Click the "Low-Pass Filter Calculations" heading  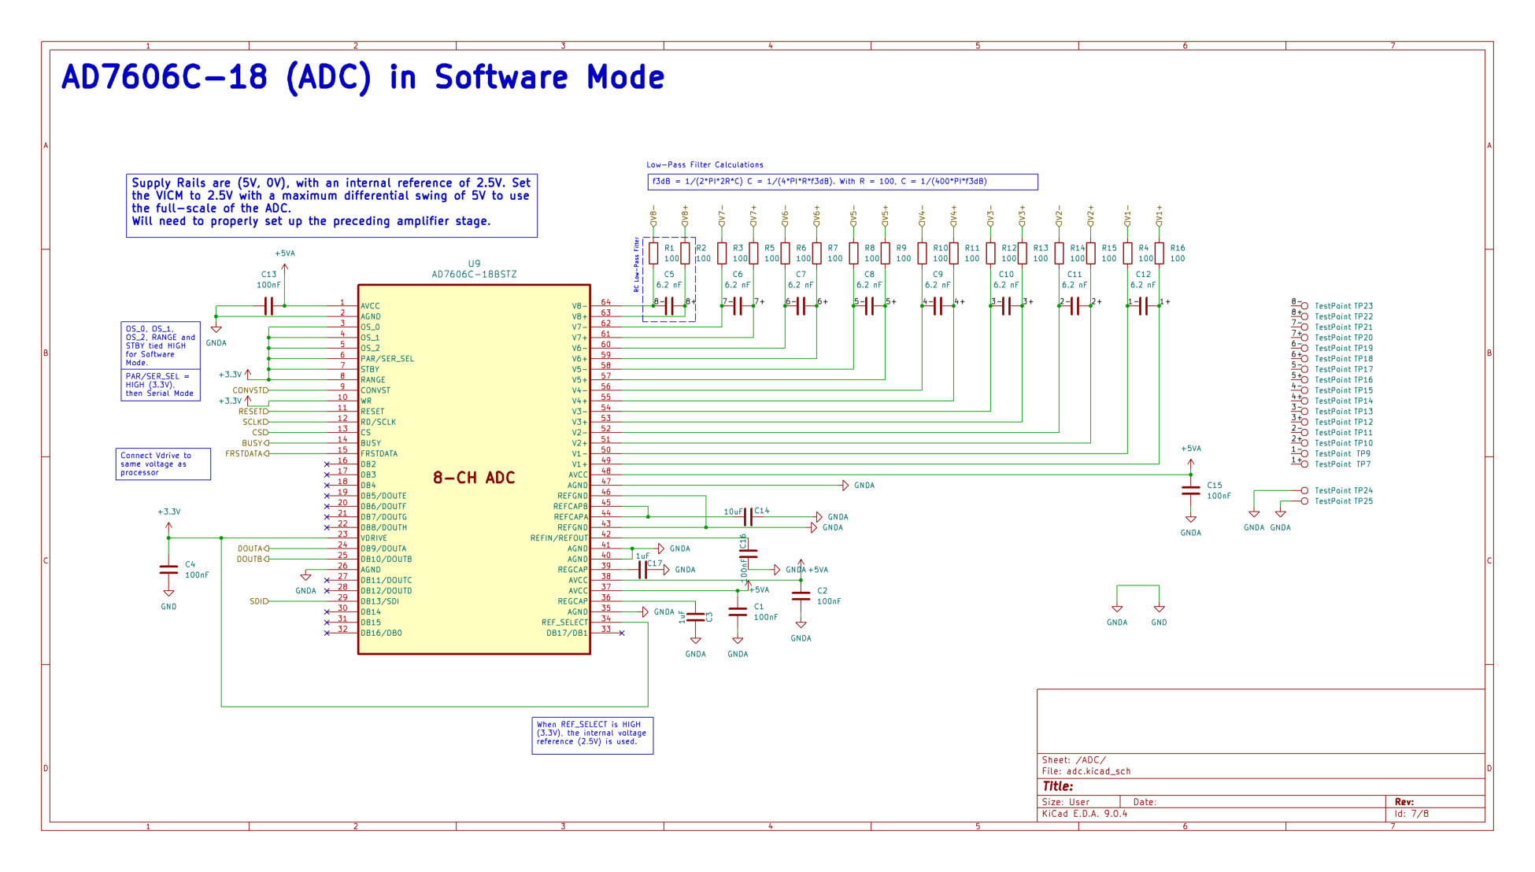[x=705, y=165]
